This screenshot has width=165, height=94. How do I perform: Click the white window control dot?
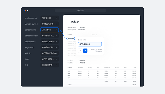click(27, 10)
